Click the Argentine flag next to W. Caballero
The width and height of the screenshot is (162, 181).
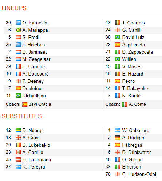click(118, 130)
